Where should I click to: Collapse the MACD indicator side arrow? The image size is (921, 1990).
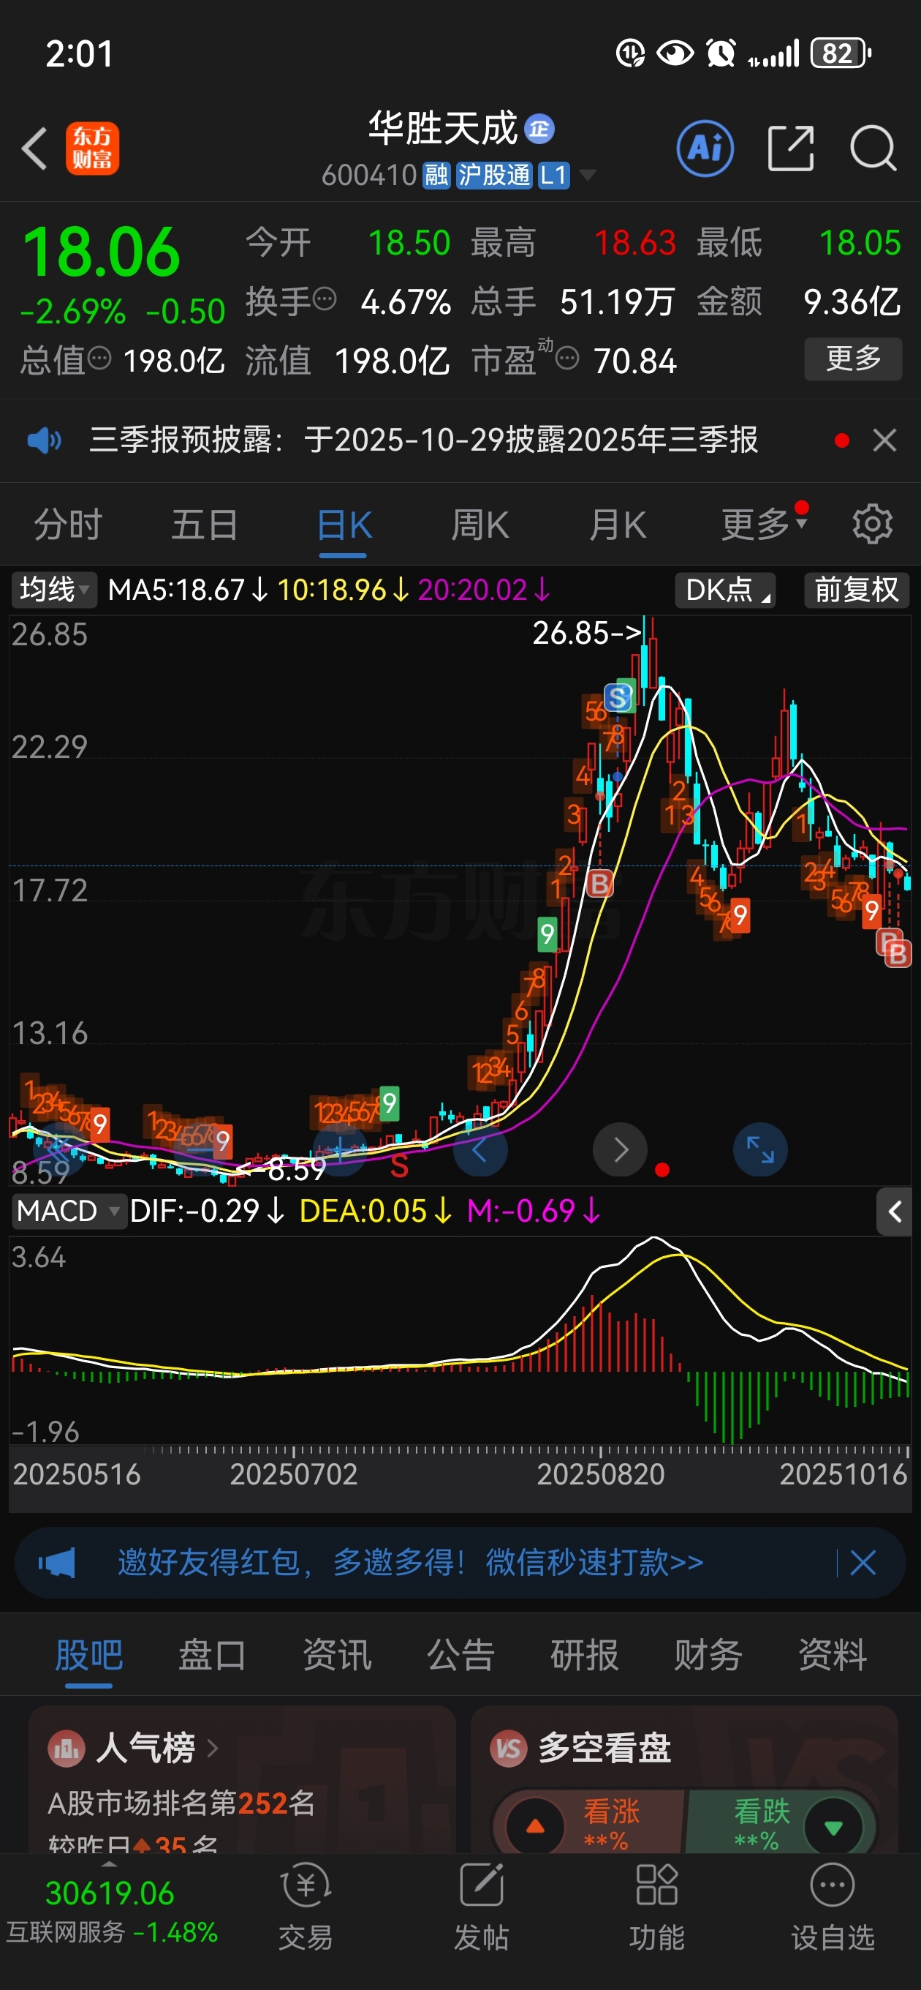pyautogui.click(x=895, y=1212)
